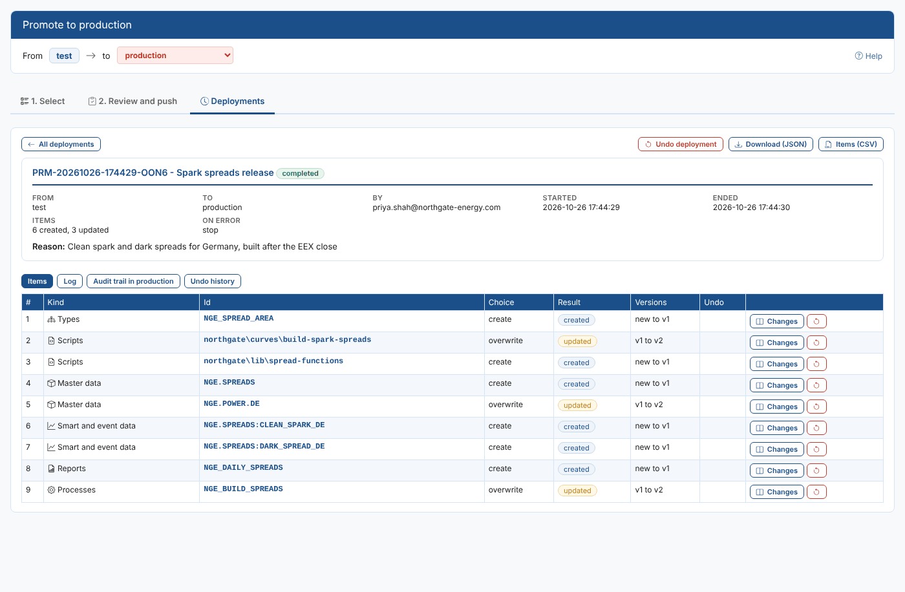This screenshot has width=905, height=592.
Task: Open the target environment dropdown
Action: pos(175,56)
